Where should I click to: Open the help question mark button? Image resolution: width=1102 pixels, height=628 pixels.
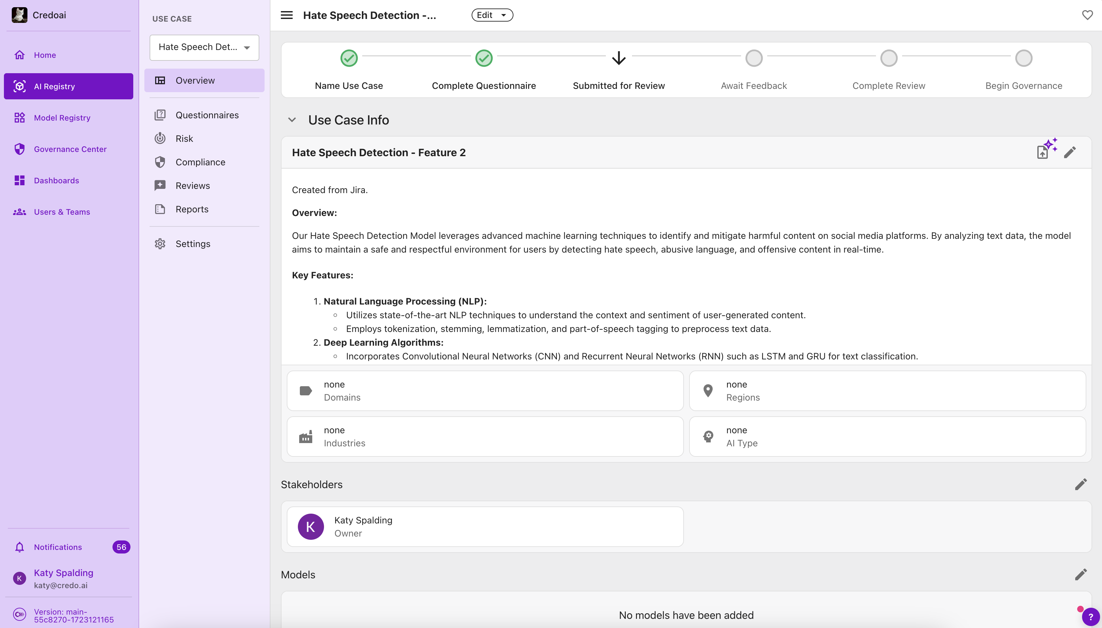point(1091,617)
